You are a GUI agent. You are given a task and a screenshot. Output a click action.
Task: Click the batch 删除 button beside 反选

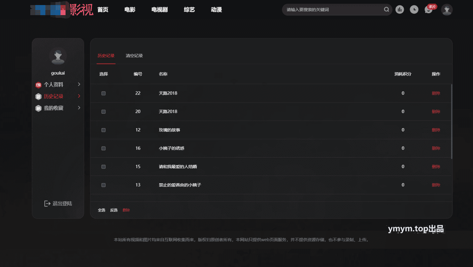tap(126, 210)
